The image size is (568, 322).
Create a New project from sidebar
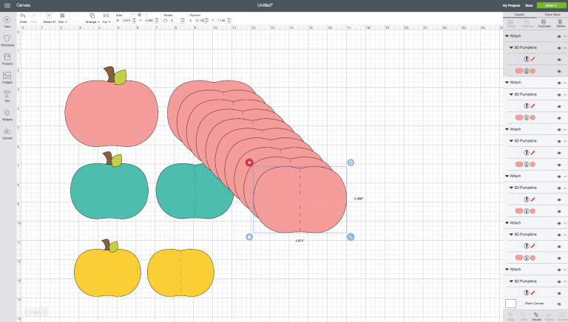point(7,21)
